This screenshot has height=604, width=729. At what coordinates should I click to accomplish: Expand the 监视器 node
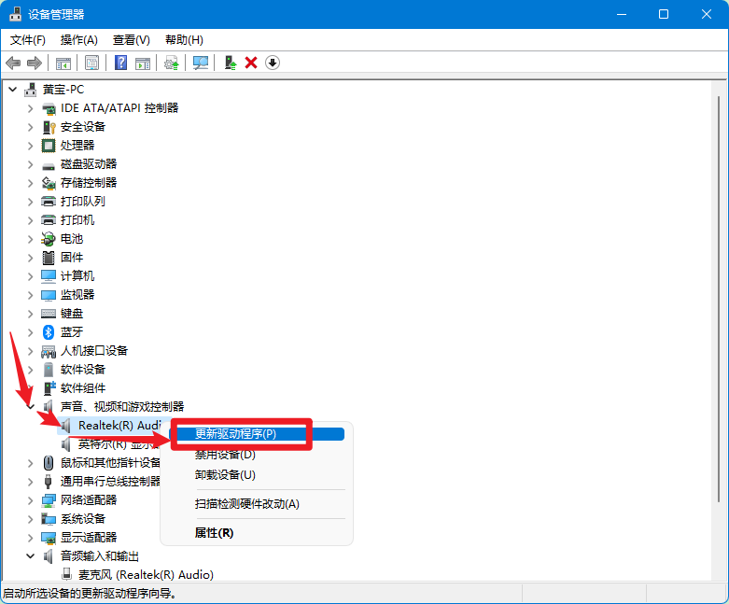pos(30,295)
